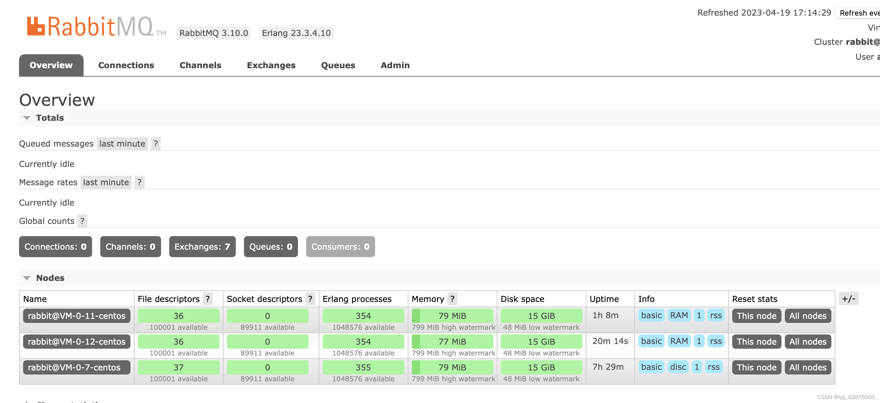Toggle node columns with +/- button
This screenshot has width=880, height=403.
click(848, 299)
